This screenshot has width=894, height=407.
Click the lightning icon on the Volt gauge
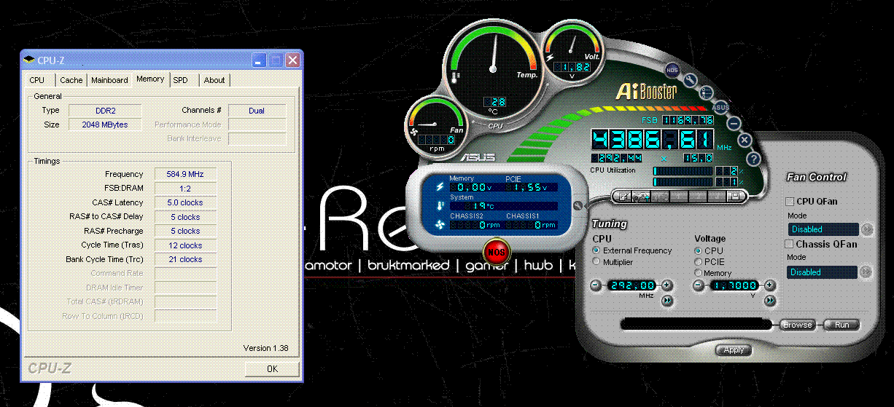click(550, 57)
